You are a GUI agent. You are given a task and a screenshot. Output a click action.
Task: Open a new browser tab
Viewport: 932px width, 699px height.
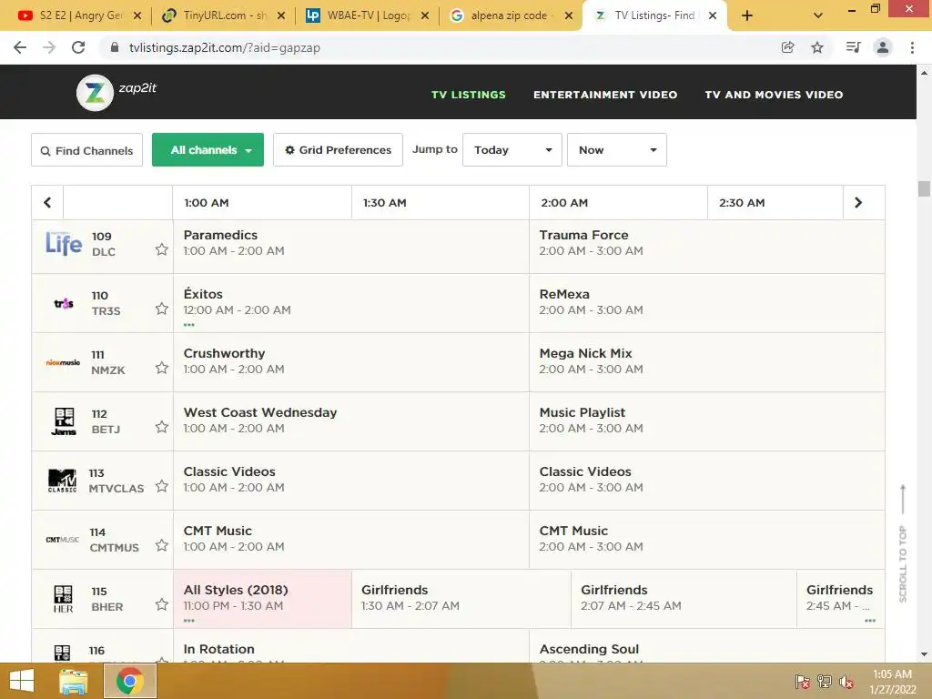[747, 15]
